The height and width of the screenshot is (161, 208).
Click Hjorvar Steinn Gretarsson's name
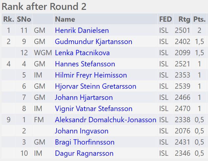[95, 86]
